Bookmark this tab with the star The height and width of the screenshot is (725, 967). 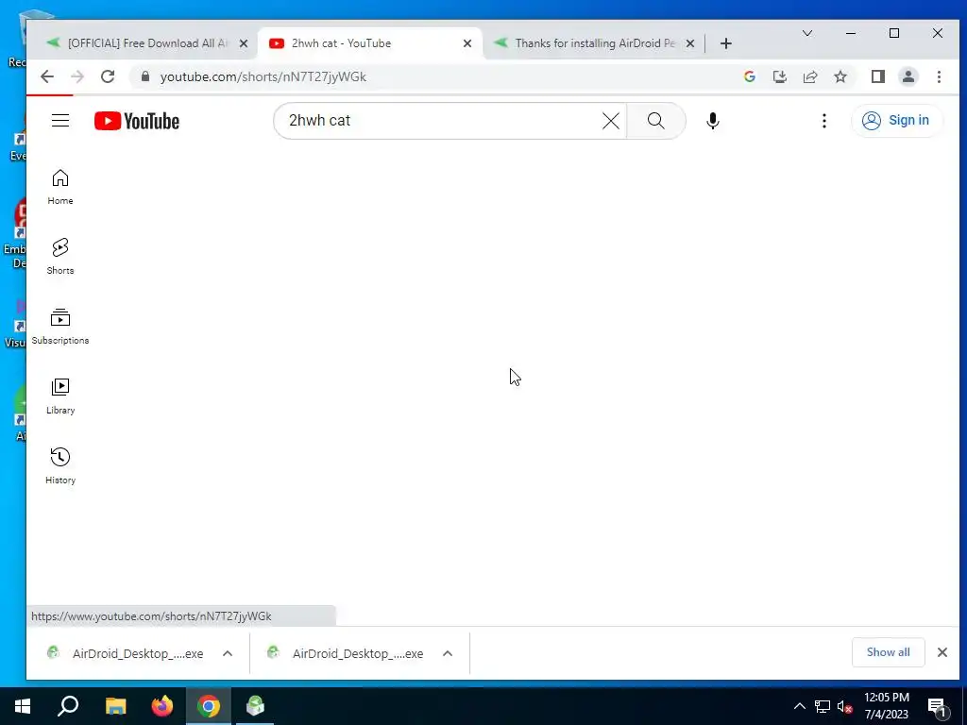pos(840,76)
